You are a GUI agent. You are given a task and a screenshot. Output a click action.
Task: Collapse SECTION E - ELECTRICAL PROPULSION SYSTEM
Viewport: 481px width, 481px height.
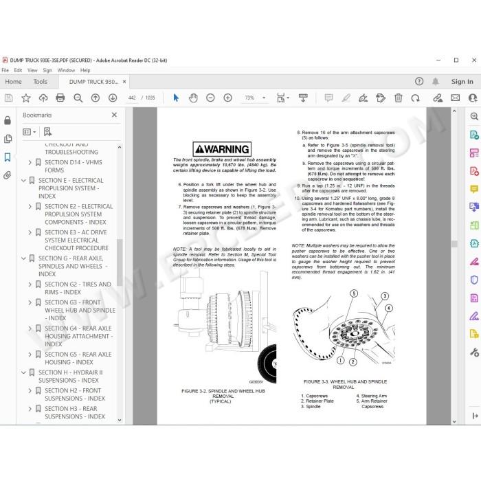coord(23,180)
